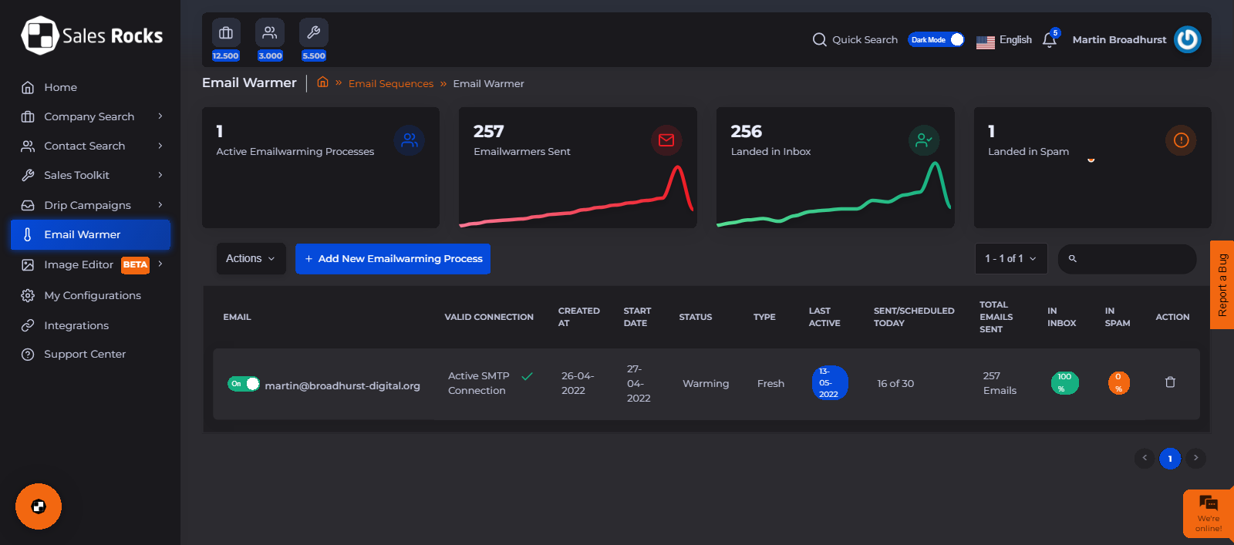Open Email Warmer in sidebar
Image resolution: width=1234 pixels, height=545 pixels.
[90, 234]
